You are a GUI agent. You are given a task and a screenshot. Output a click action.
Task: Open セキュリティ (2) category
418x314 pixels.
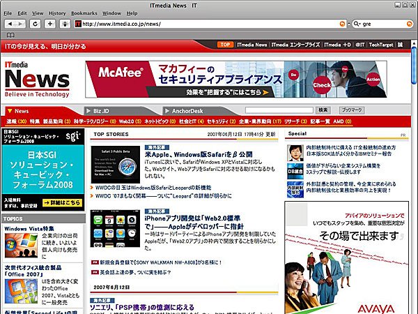pos(222,121)
